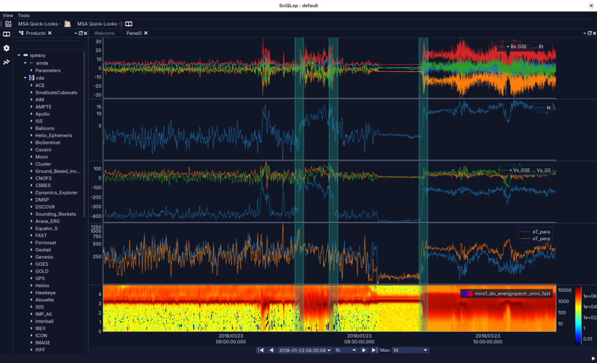Open first MSA Quick-Looks toolbar menu
597x363 pixels.
point(39,23)
